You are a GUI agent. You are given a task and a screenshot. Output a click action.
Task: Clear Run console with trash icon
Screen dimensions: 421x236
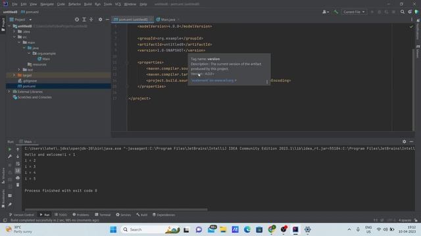click(x=18, y=185)
